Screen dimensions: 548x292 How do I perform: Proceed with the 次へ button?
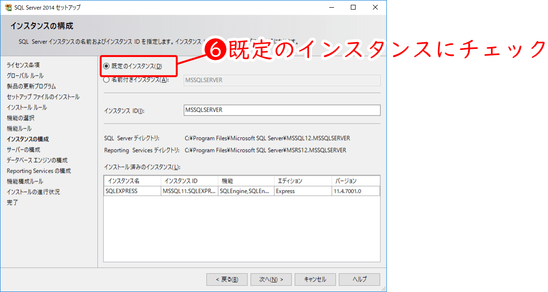(x=271, y=280)
